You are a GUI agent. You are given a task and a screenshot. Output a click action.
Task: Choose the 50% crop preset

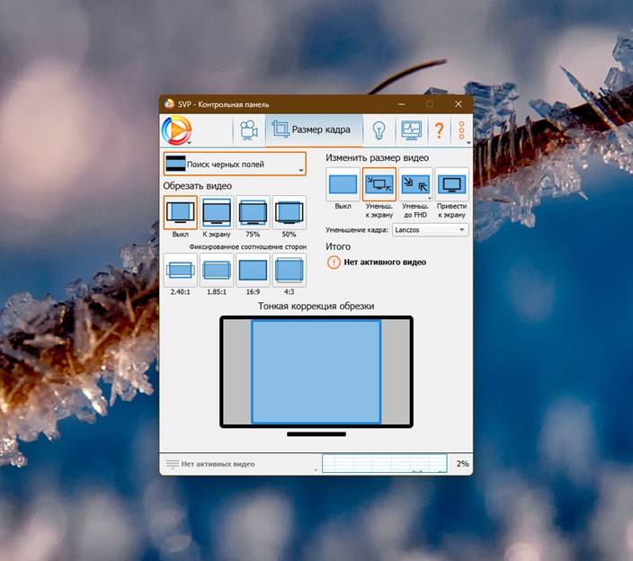(289, 212)
